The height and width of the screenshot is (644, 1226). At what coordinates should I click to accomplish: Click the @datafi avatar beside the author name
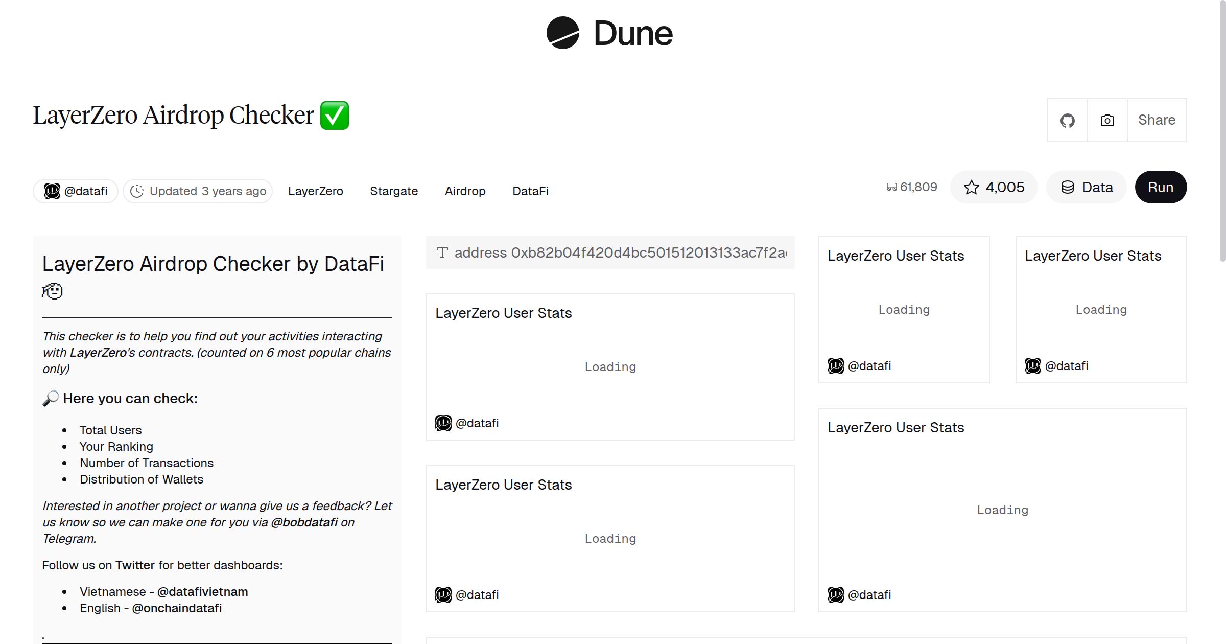51,191
